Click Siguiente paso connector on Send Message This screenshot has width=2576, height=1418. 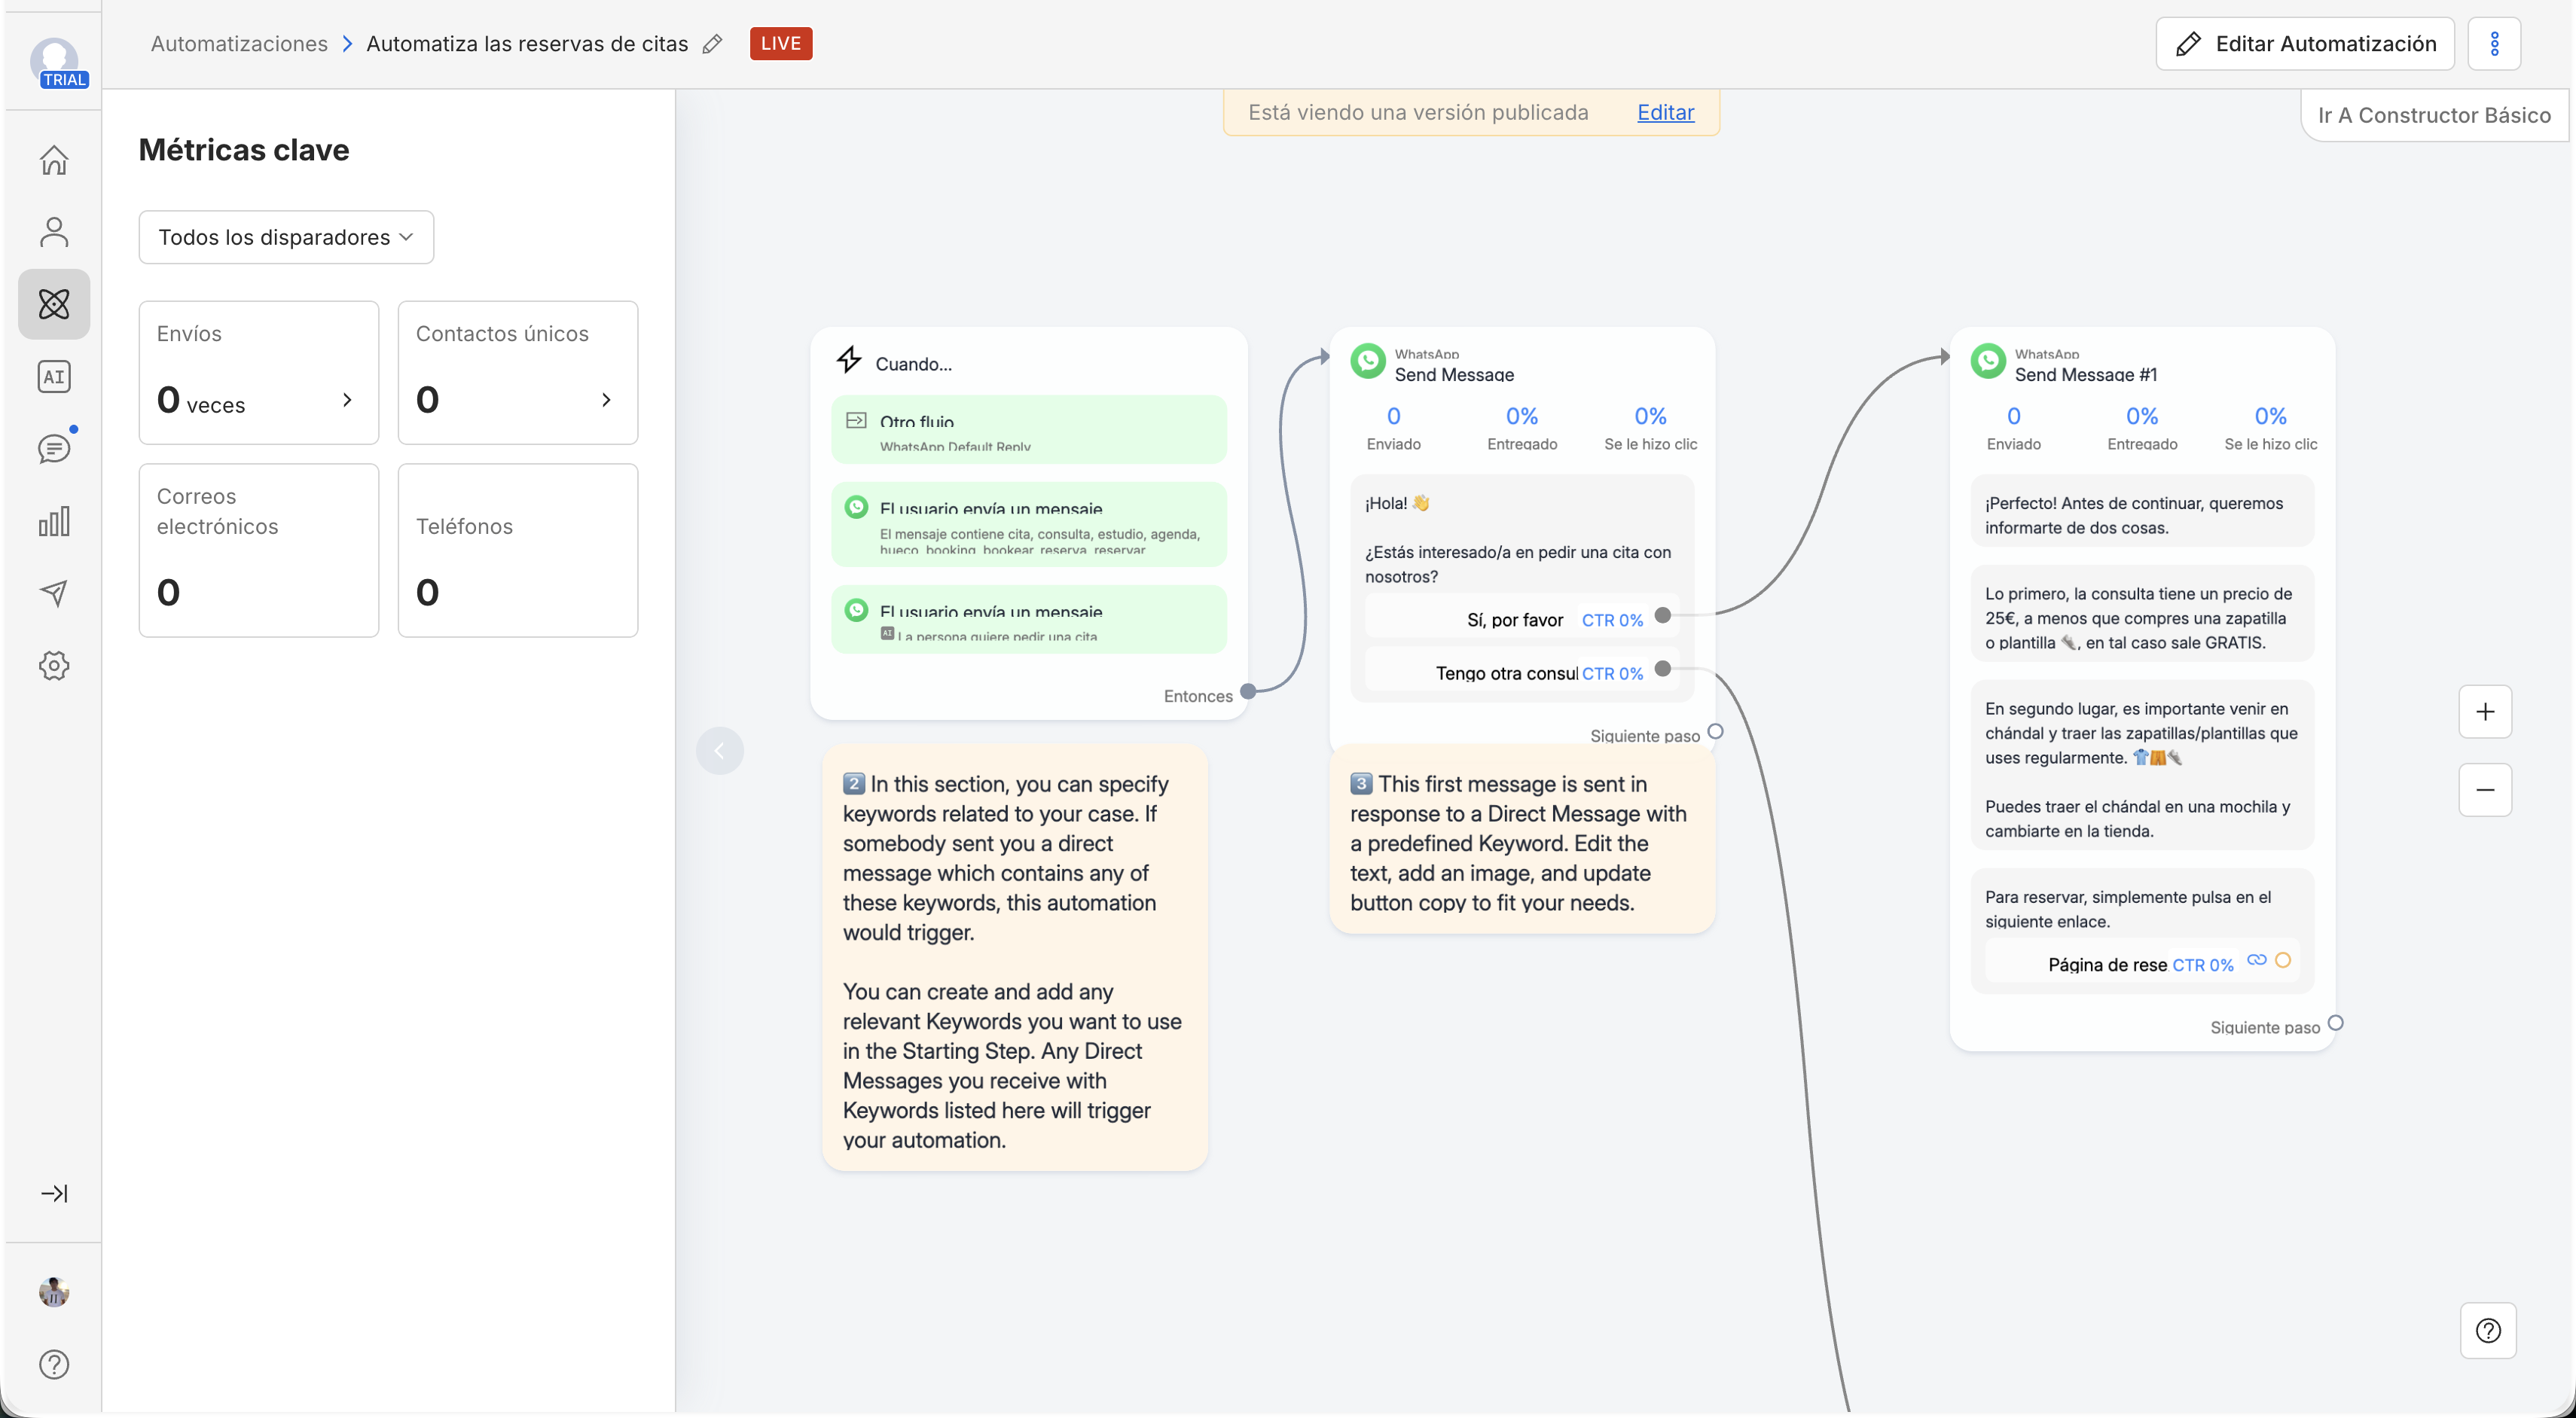click(x=1716, y=731)
